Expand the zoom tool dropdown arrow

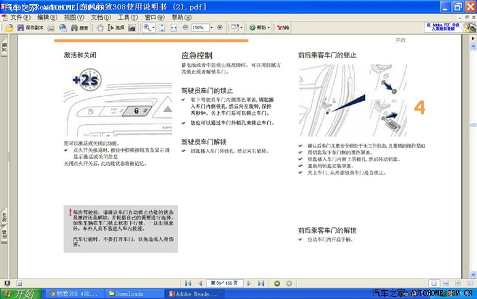click(x=153, y=28)
